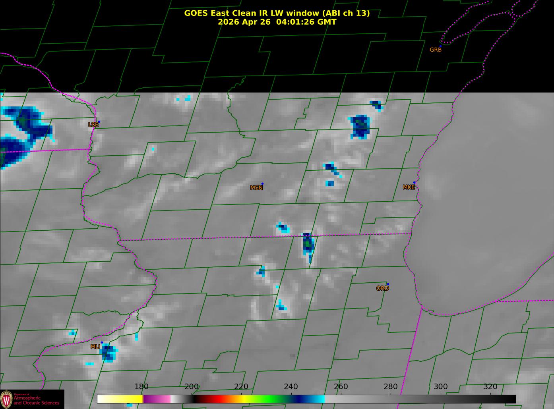Click the MSN station marker label
This screenshot has height=409, width=554.
(x=256, y=188)
